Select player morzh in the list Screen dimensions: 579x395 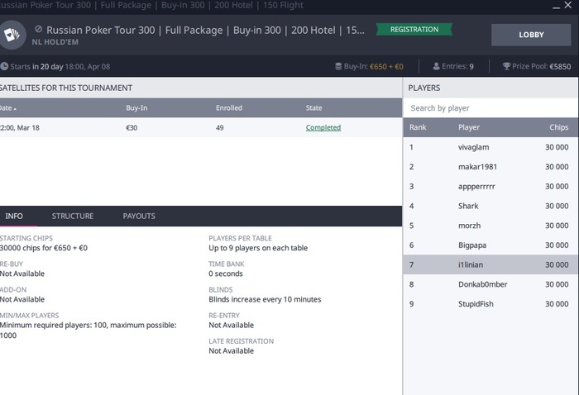(x=490, y=226)
